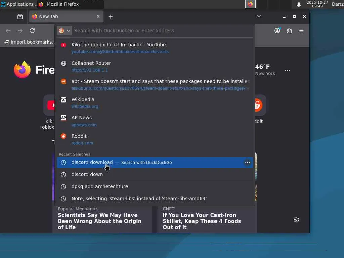The width and height of the screenshot is (344, 258).
Task: Click the globe icon for Collabnet Router
Action: click(x=63, y=63)
